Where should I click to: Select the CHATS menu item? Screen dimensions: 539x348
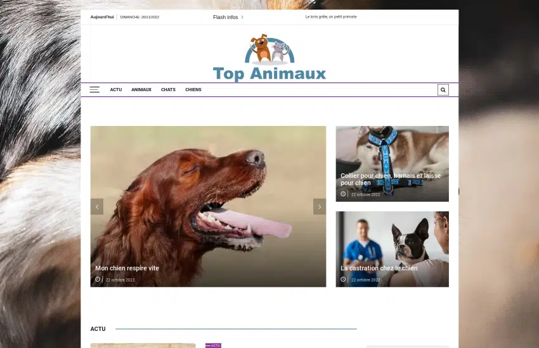pos(168,90)
